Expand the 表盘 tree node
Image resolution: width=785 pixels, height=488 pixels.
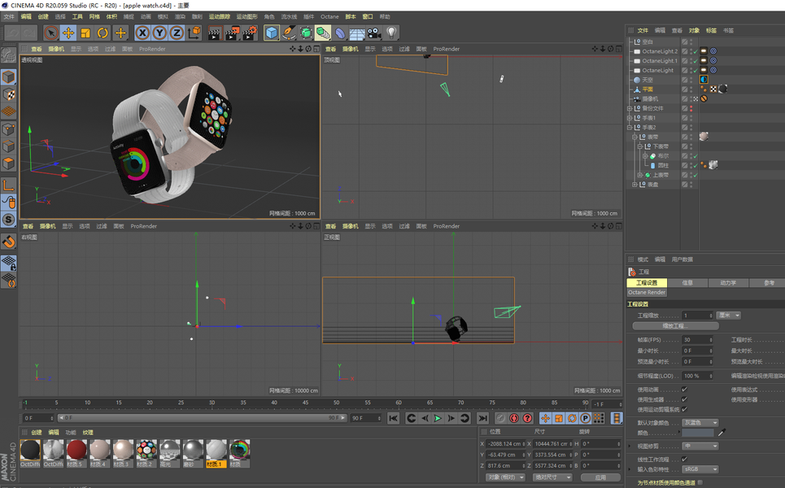635,185
